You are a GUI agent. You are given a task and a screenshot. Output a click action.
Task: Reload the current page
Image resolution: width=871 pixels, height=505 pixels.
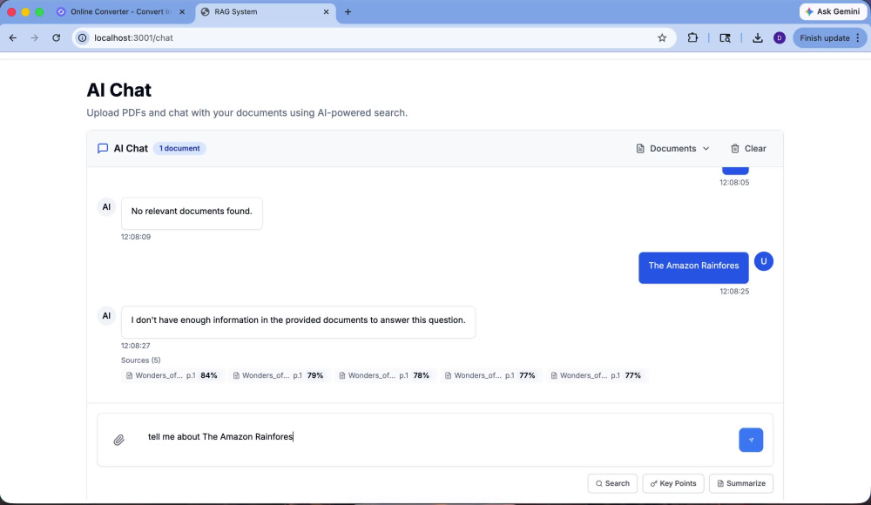tap(56, 37)
